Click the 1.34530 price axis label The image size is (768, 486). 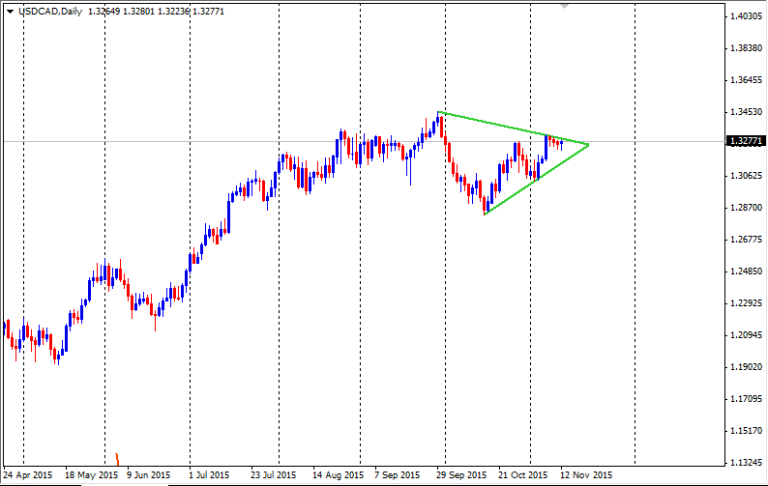tap(746, 112)
